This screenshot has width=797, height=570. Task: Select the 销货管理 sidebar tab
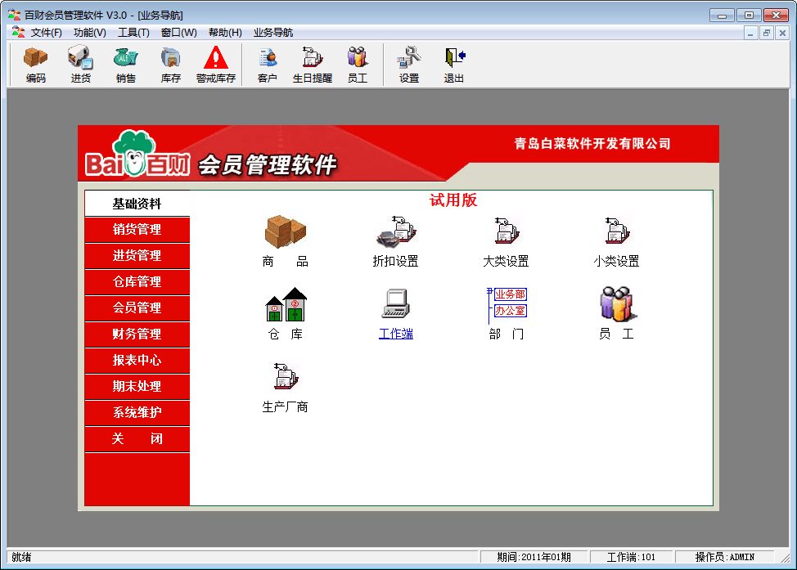point(137,230)
